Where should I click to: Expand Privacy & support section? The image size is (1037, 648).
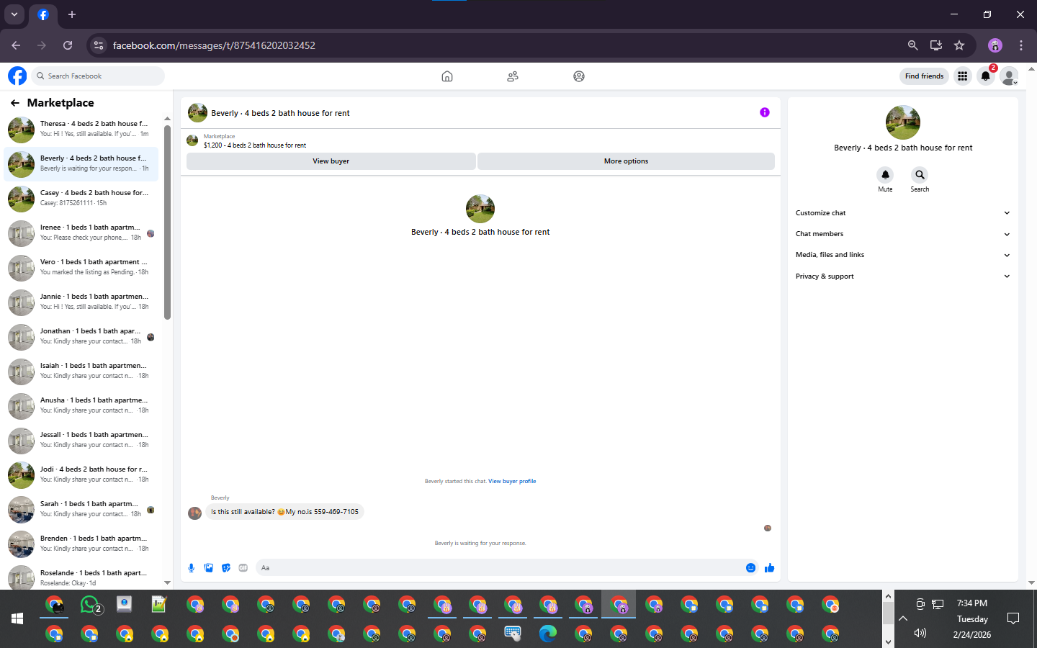coord(902,276)
